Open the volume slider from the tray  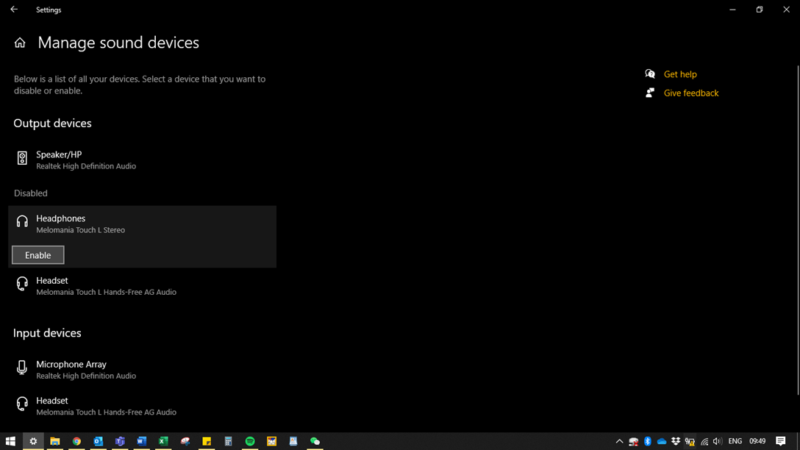click(717, 442)
